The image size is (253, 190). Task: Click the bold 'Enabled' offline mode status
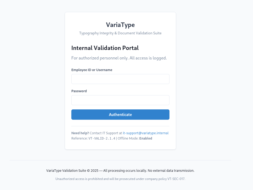pyautogui.click(x=146, y=138)
